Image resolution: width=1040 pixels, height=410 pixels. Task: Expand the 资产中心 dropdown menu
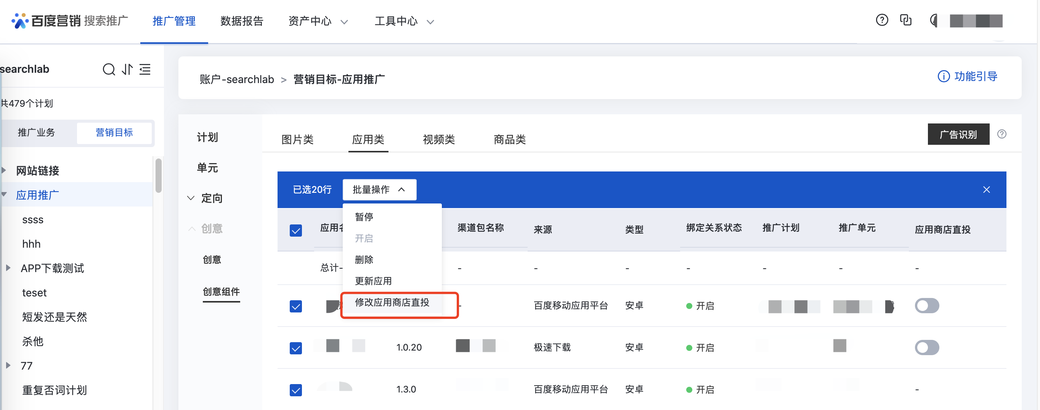pos(318,21)
